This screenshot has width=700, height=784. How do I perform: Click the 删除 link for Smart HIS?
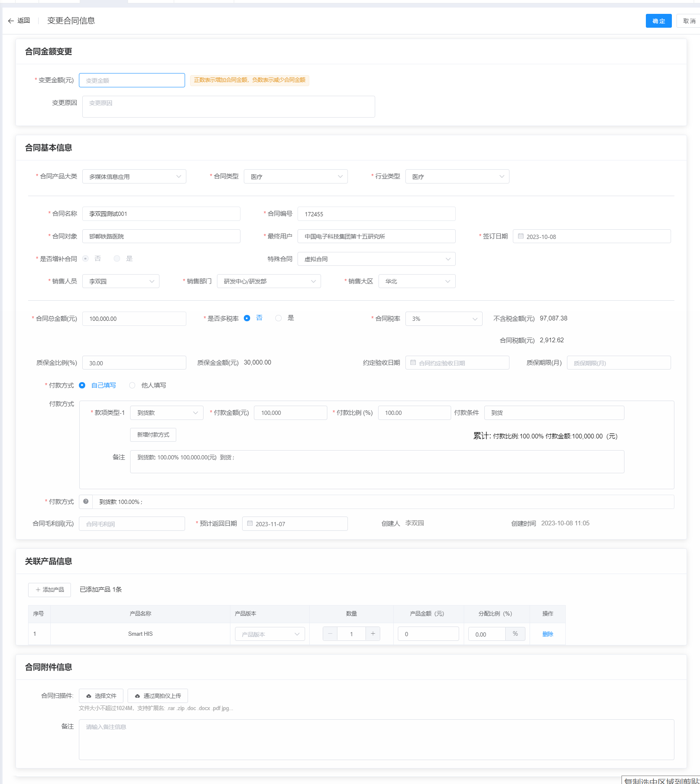point(547,634)
